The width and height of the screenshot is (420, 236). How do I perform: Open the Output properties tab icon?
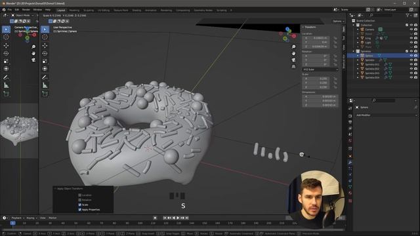[x=350, y=122]
